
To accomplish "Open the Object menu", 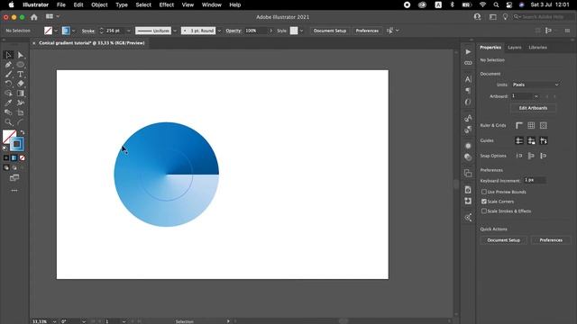I will click(x=99, y=4).
